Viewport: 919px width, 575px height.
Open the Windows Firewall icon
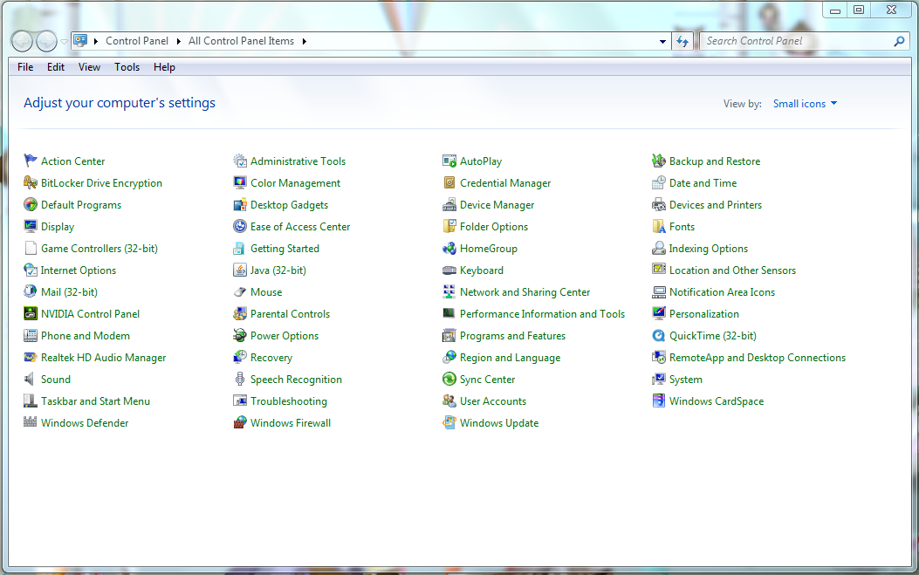(x=240, y=422)
